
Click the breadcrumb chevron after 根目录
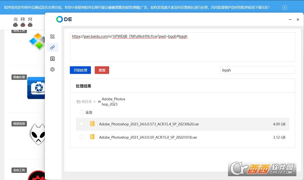click(94, 101)
